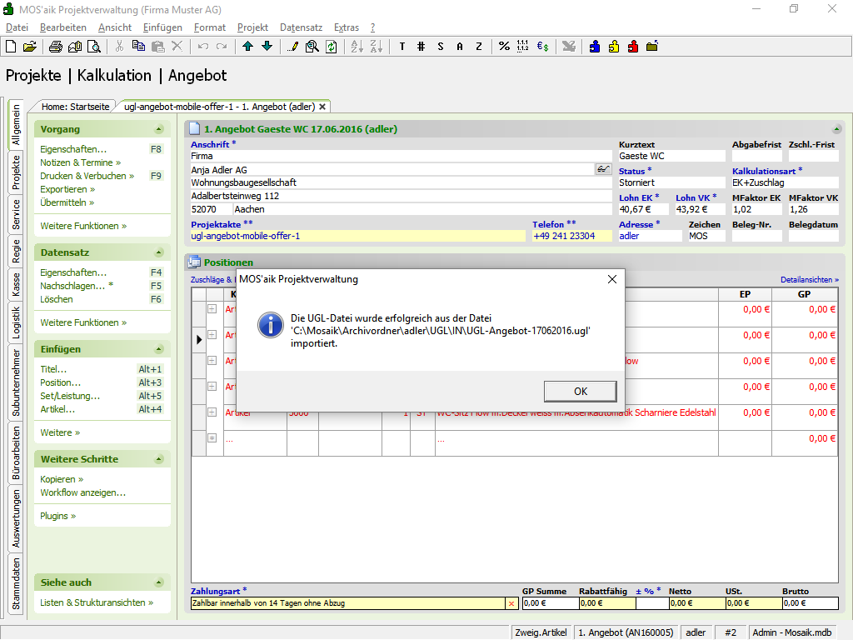Click the Euro-Dollar currency toolbar icon
This screenshot has height=640, width=853.
[x=542, y=47]
